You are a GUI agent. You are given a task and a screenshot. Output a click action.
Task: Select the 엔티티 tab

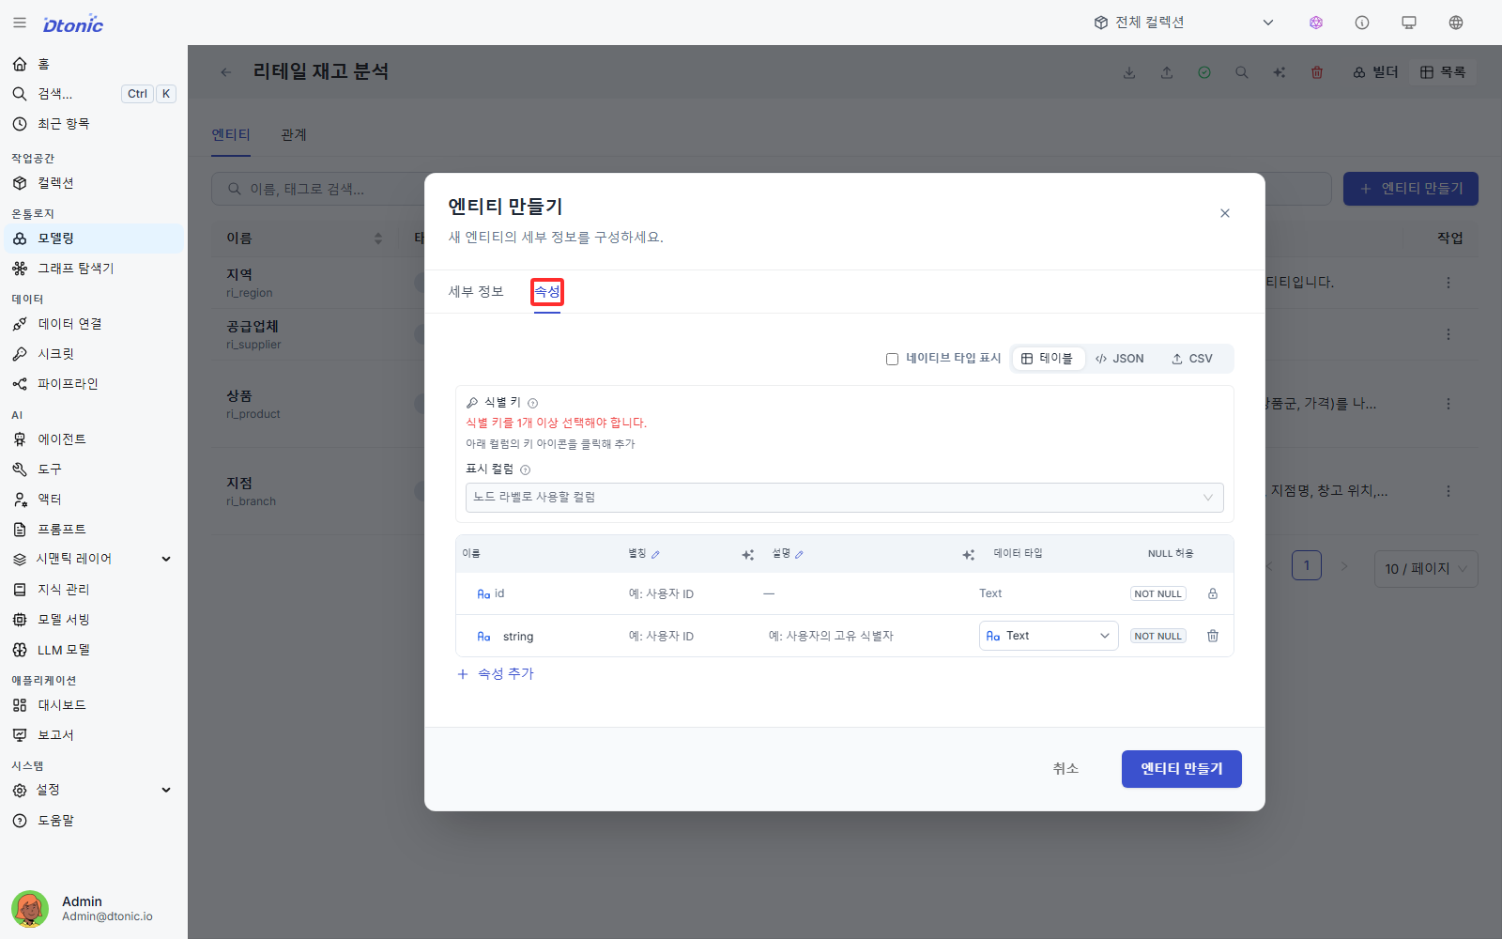tap(231, 135)
